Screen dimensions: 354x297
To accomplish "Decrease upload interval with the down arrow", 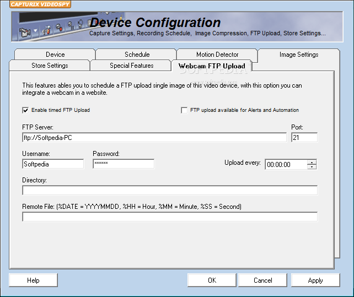I will point(312,167).
